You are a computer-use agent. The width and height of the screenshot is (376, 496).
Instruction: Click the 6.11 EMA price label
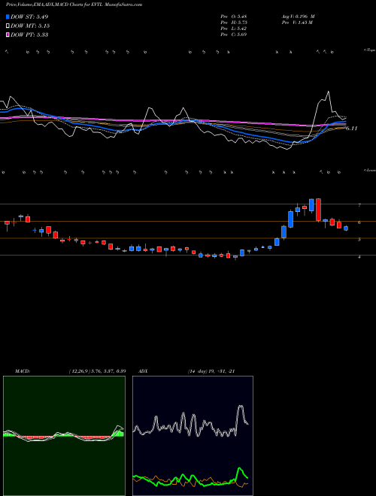(x=351, y=129)
